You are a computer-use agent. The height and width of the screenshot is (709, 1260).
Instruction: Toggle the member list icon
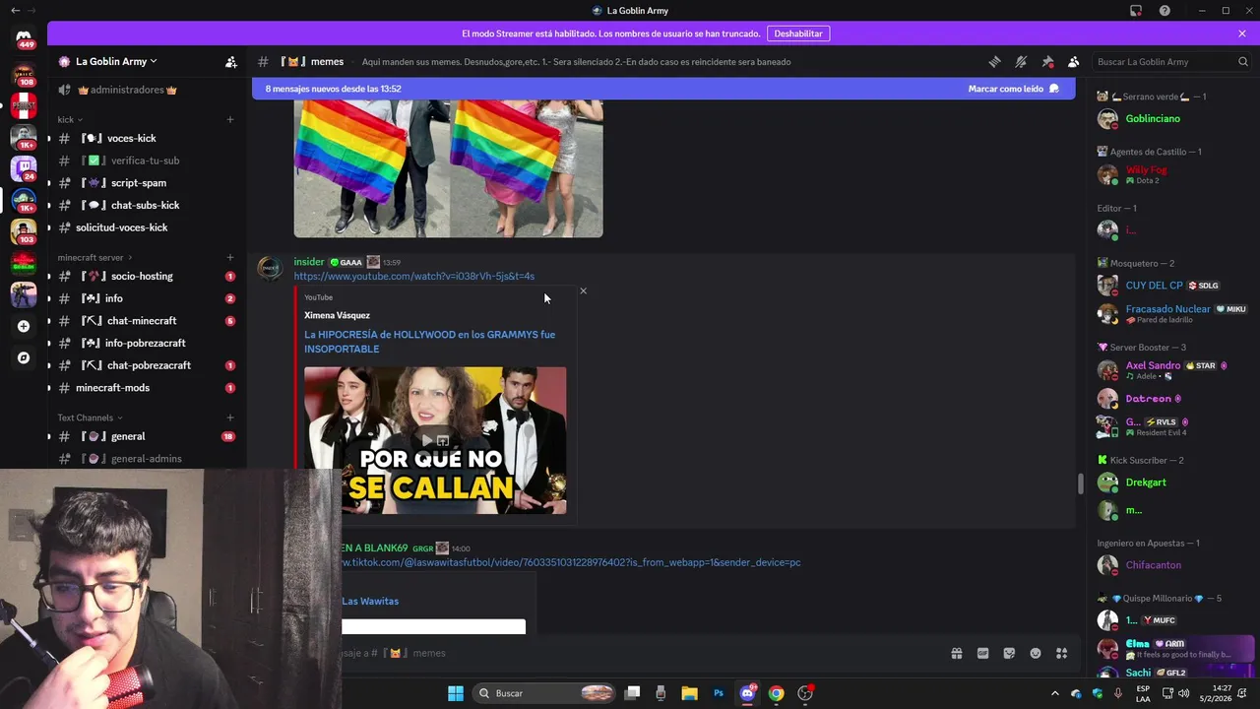tap(1074, 61)
